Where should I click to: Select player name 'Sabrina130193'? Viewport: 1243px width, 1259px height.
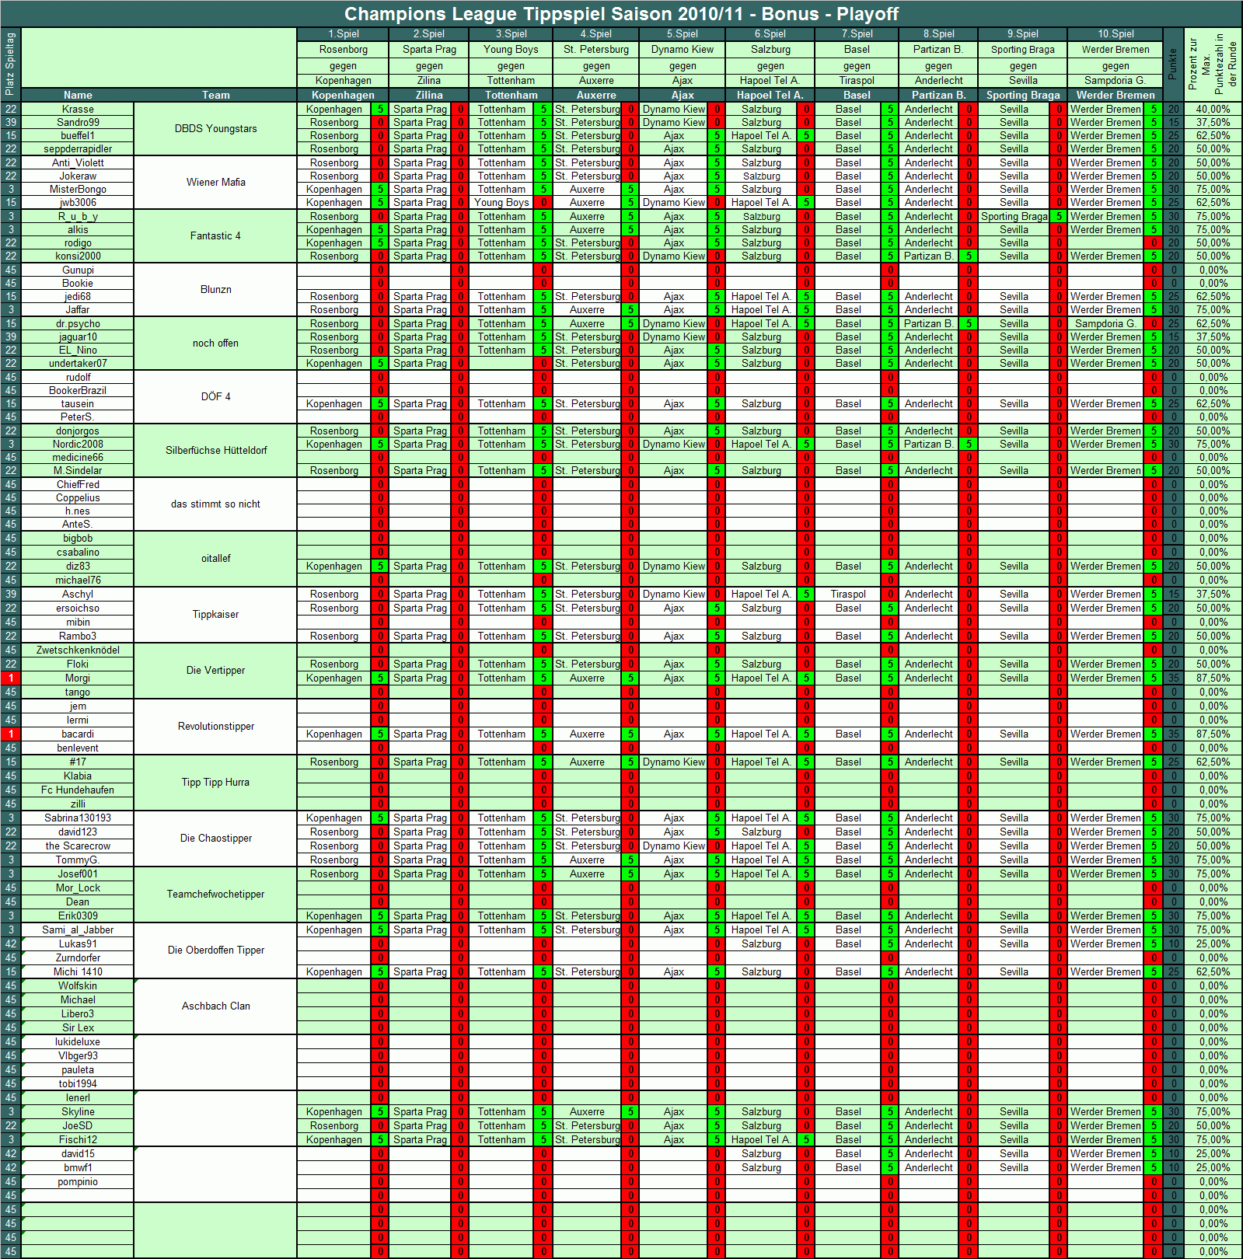pyautogui.click(x=78, y=818)
